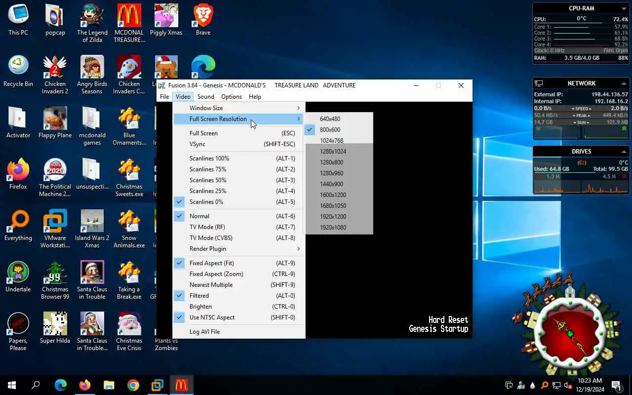Image resolution: width=632 pixels, height=395 pixels.
Task: Open Edge from the taskbar
Action: click(x=60, y=385)
